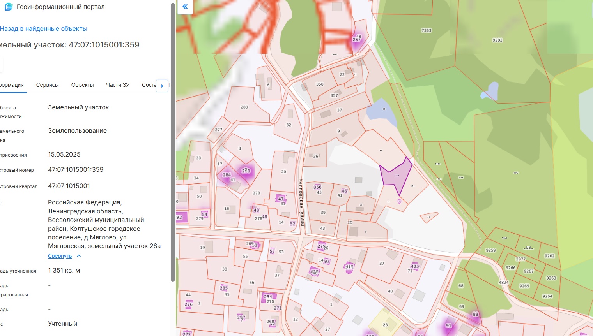Collapse the side panel with double-chevron button

185,7
